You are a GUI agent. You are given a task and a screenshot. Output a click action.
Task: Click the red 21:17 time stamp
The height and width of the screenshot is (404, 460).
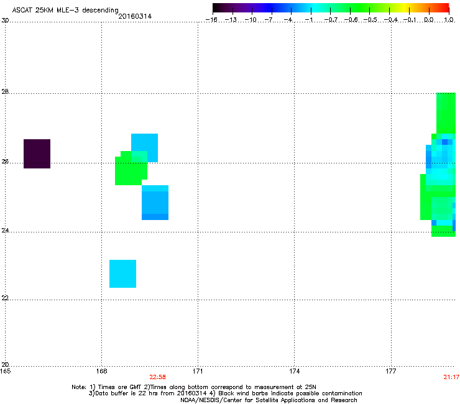pos(451,377)
